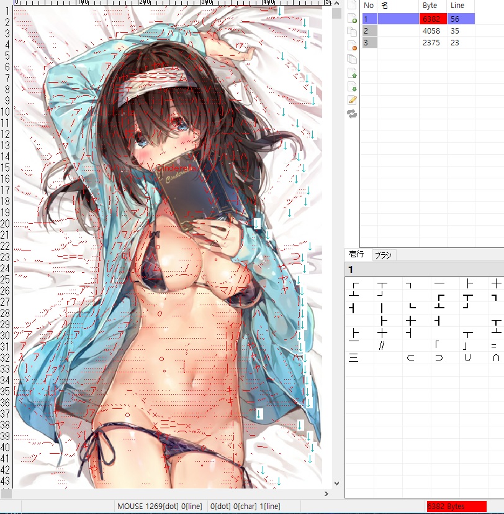Pick the 三 character in palette
This screenshot has width=504, height=514.
click(x=354, y=357)
